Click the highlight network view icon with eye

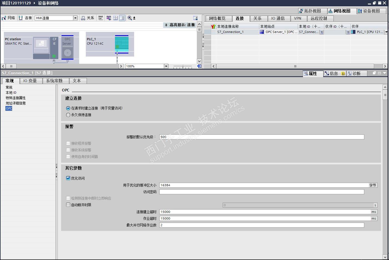point(109,18)
